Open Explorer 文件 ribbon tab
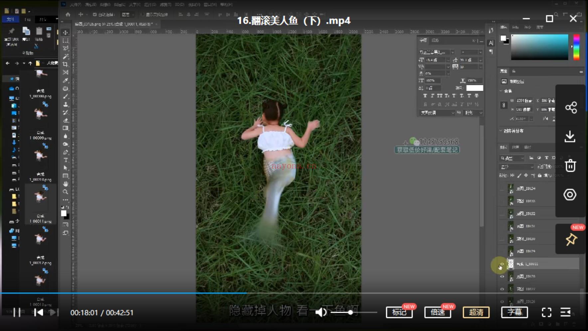Screen dimensions: 588x331 tap(10, 19)
